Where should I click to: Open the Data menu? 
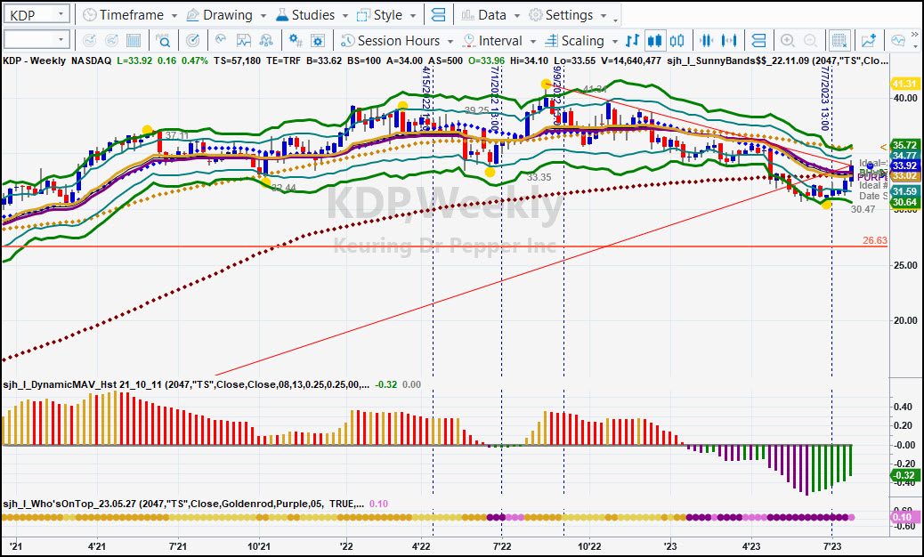tap(490, 15)
